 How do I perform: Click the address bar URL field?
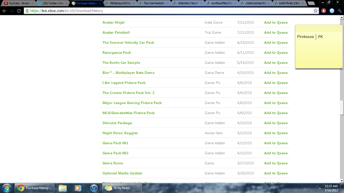click(x=171, y=11)
